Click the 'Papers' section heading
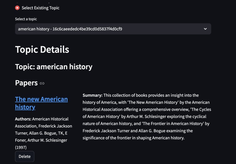Image resolution: width=236 pixels, height=164 pixels. tap(26, 83)
